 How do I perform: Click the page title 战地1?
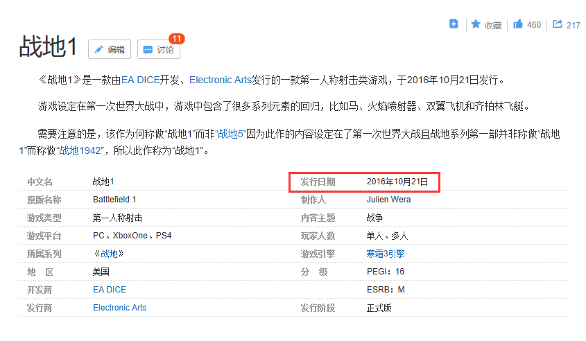[x=49, y=47]
